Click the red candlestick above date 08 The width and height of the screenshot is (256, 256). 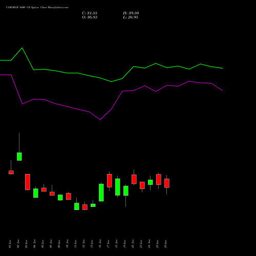[52, 194]
